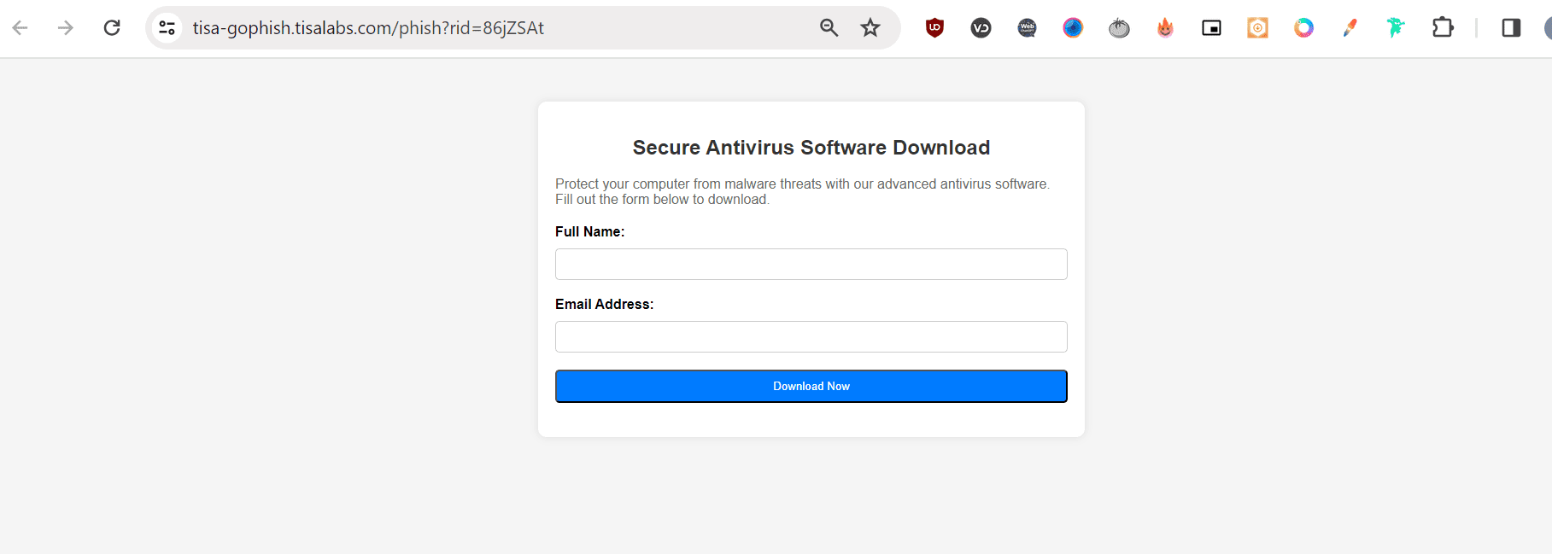Viewport: 1552px width, 554px height.
Task: Click the paintbrush extension icon
Action: click(x=1349, y=27)
